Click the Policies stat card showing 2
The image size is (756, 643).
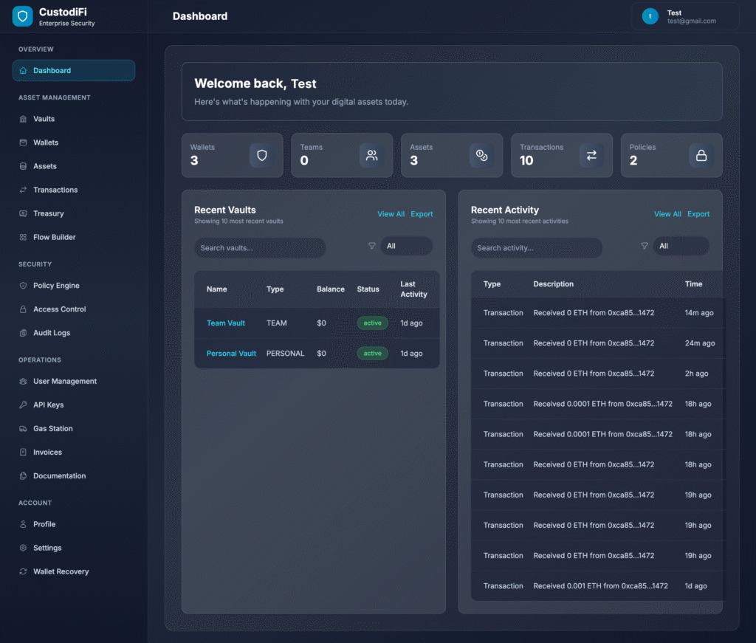point(672,155)
